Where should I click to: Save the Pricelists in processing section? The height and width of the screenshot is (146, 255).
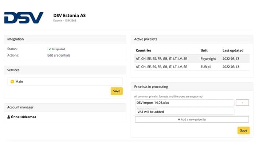(243, 130)
